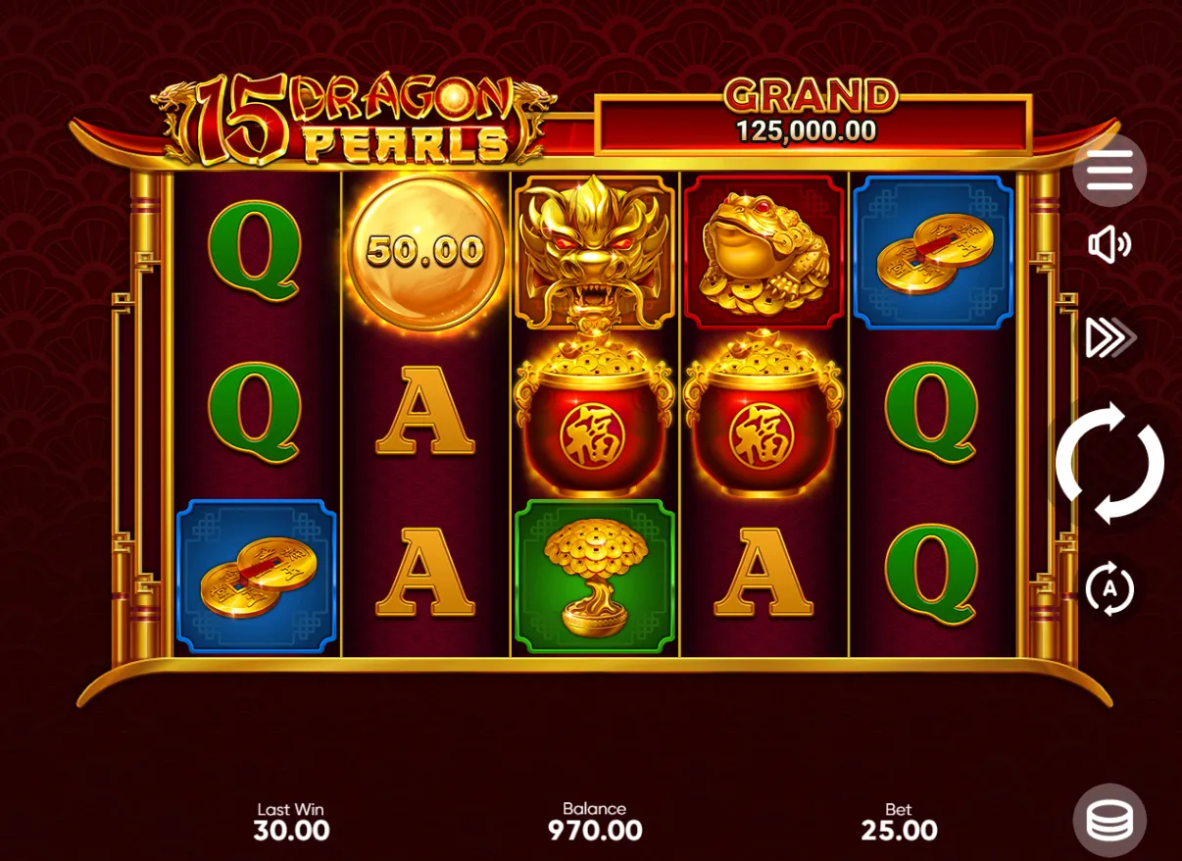Click the Last Win 30.00 display

[291, 822]
